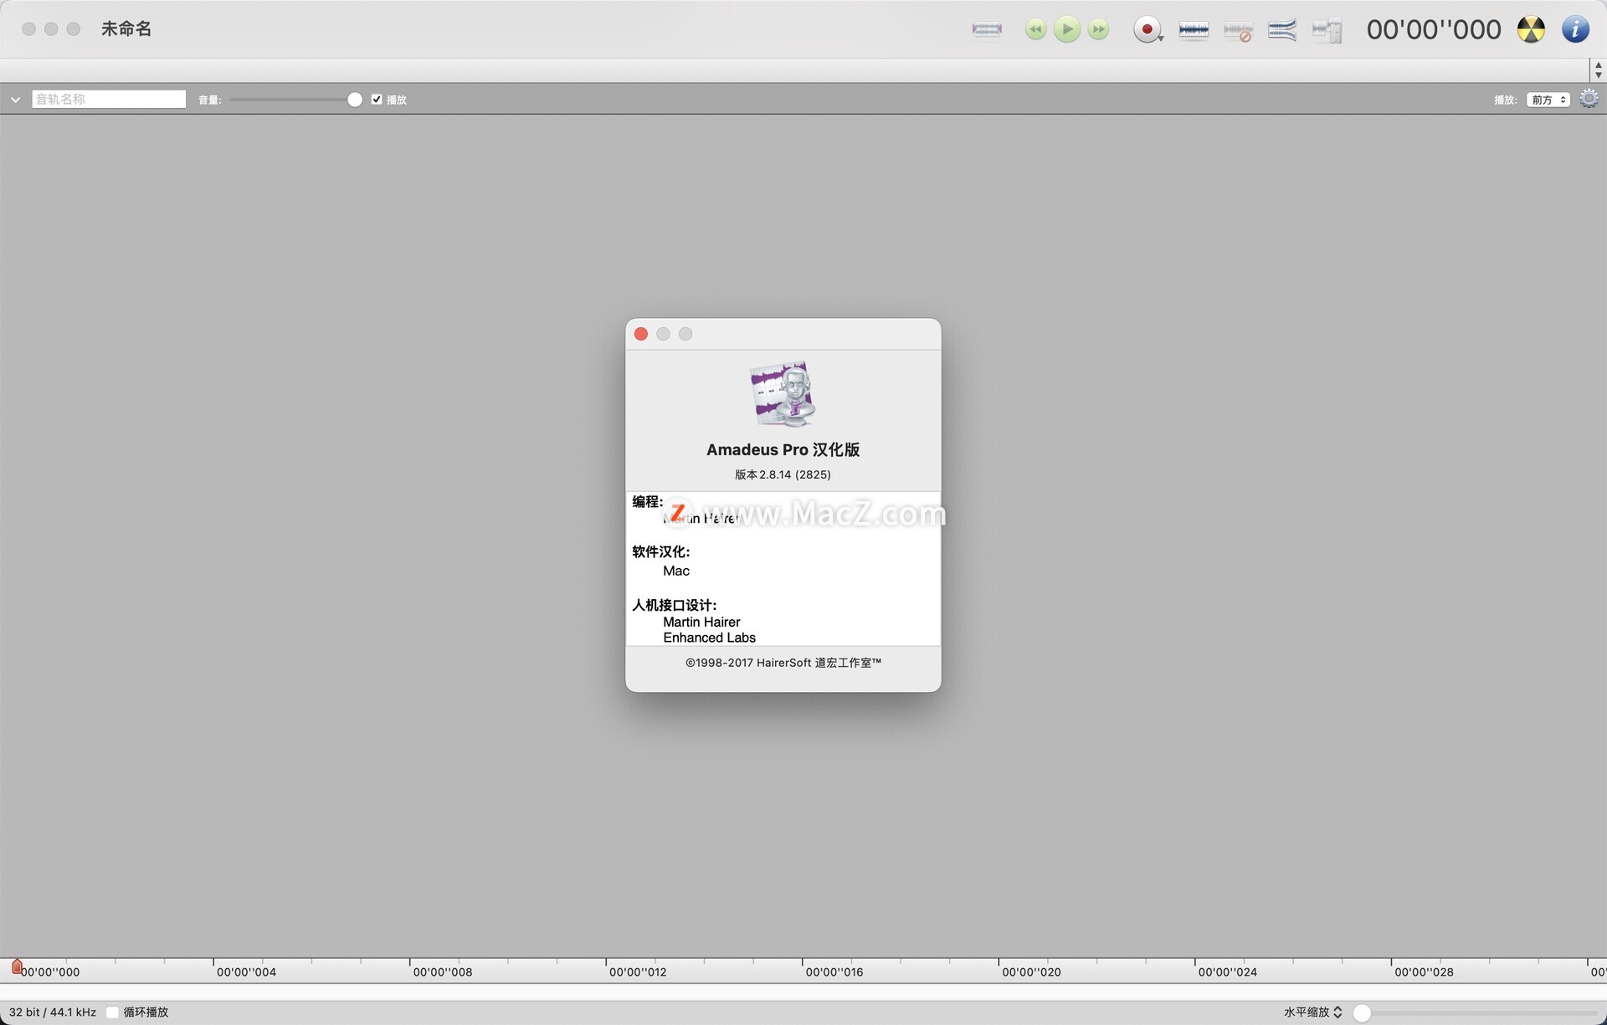Click the blue waveform icon

[1194, 30]
